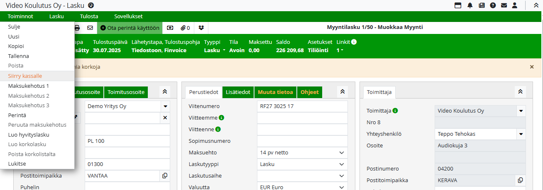Clear the field with the X button
Screen dimensions: 543x190
165,118
